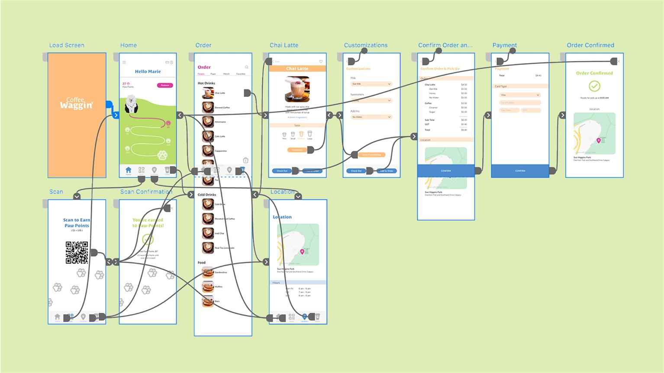Viewport: 664px width, 373px height.
Task: Select the Order Confirmed artboard title
Action: coord(590,45)
